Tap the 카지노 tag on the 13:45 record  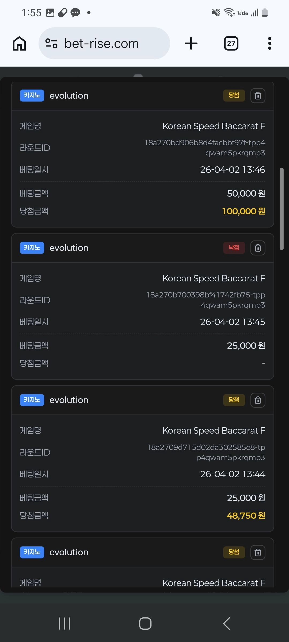point(32,248)
